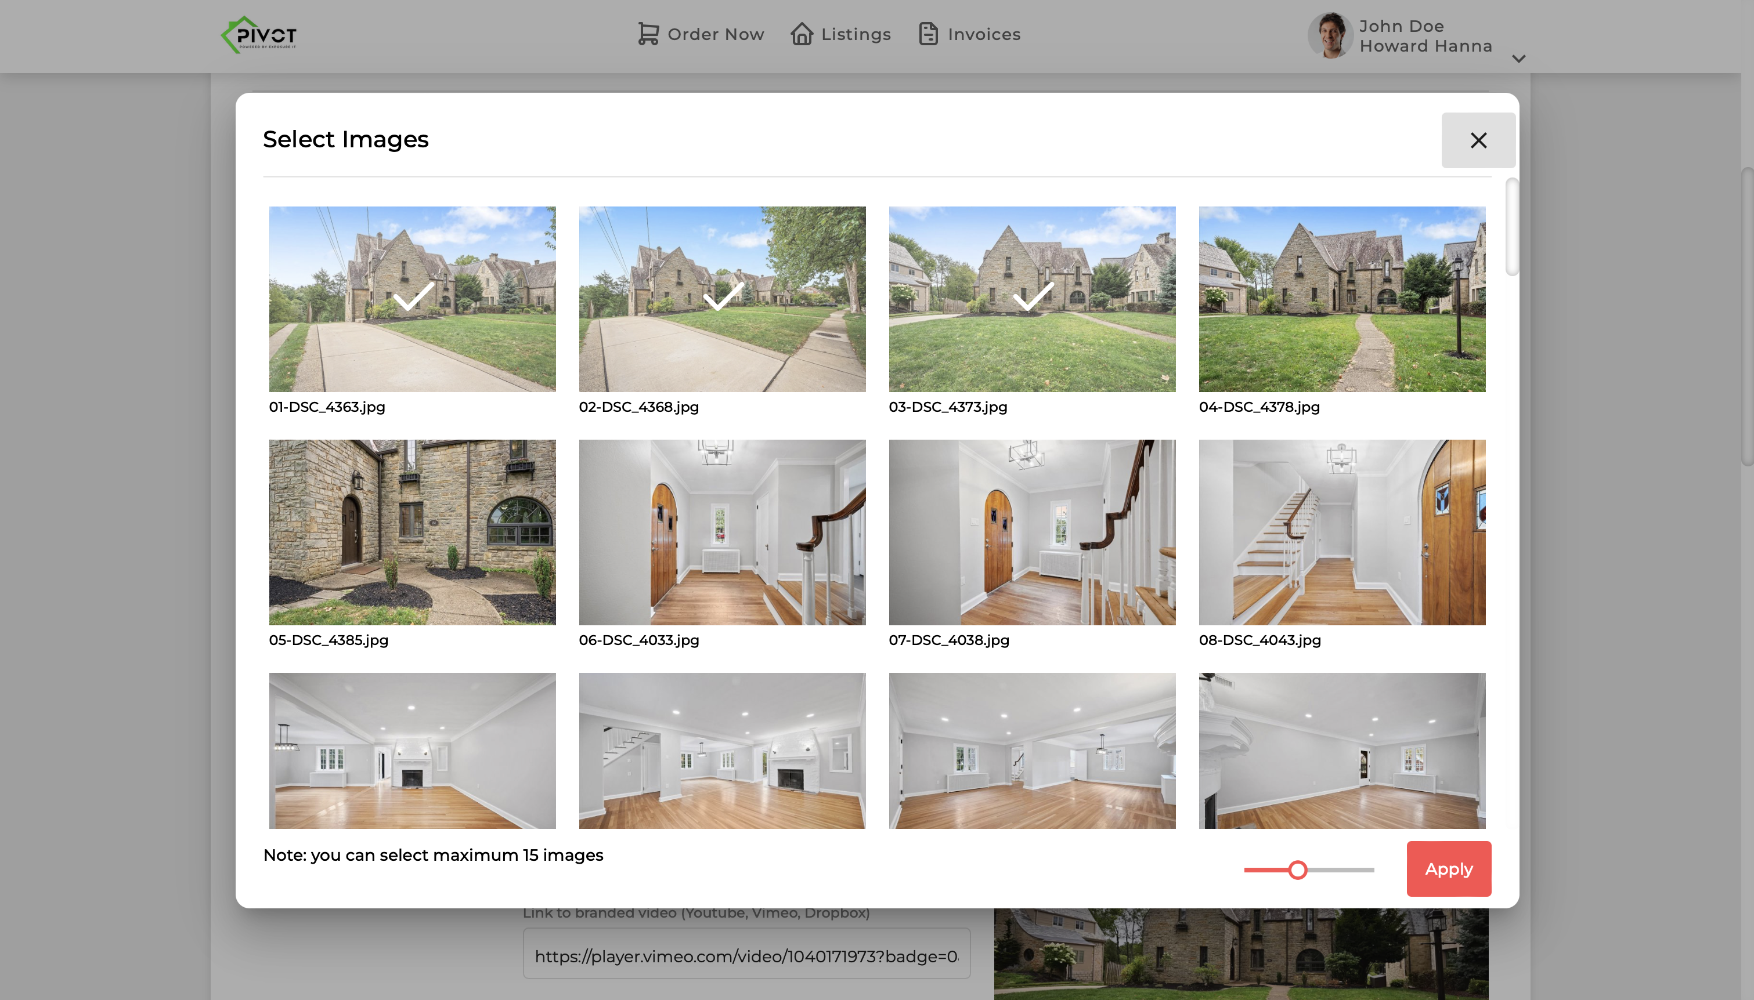Uncheck image 02-DSC_4368.jpg
The image size is (1754, 1000).
[x=722, y=299]
